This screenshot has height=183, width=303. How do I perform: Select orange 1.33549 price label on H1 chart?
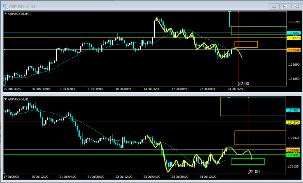tap(293, 150)
